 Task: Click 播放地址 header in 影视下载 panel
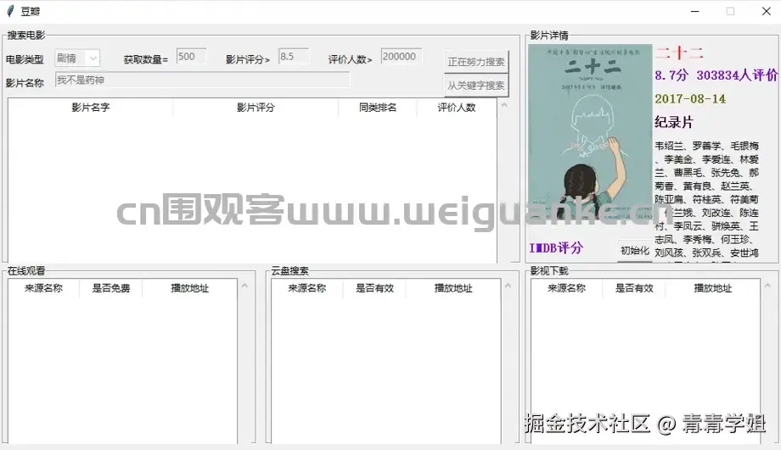tap(713, 288)
